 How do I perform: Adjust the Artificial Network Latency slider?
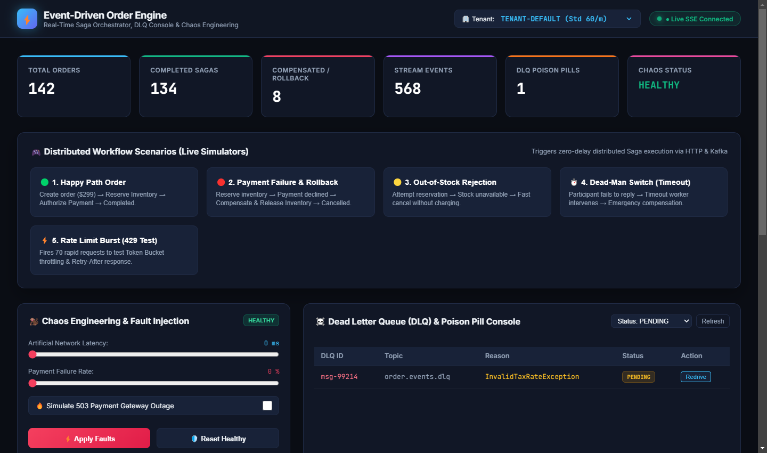(153, 354)
